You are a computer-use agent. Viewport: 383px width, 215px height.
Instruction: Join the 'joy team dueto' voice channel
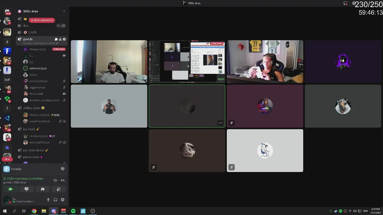(42, 150)
